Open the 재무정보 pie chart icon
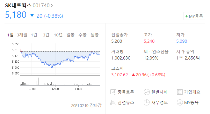This screenshot has height=114, width=210. pos(147,103)
